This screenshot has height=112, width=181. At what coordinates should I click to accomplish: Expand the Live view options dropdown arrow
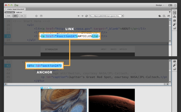click(25, 16)
